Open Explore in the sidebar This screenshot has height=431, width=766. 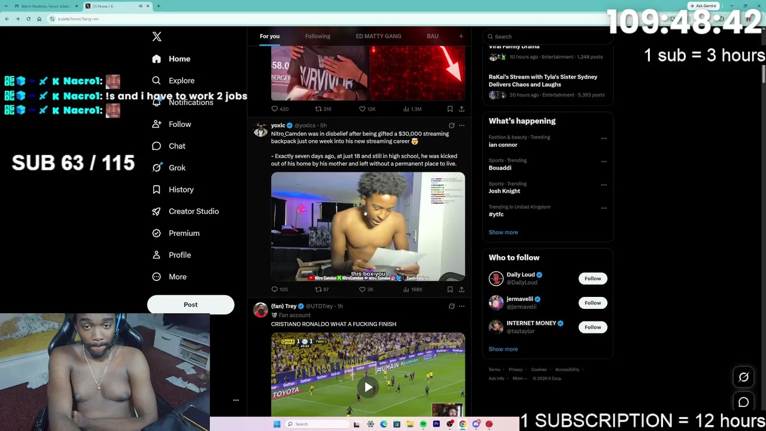(173, 80)
